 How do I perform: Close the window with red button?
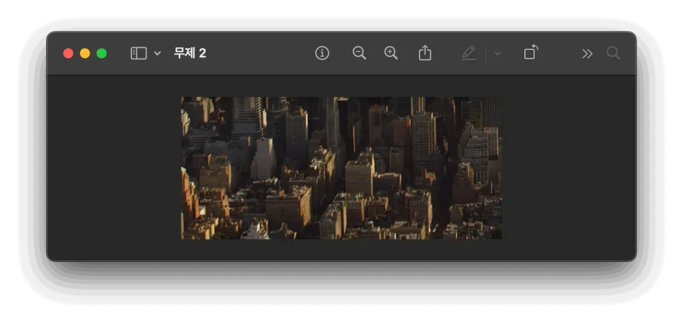point(68,53)
